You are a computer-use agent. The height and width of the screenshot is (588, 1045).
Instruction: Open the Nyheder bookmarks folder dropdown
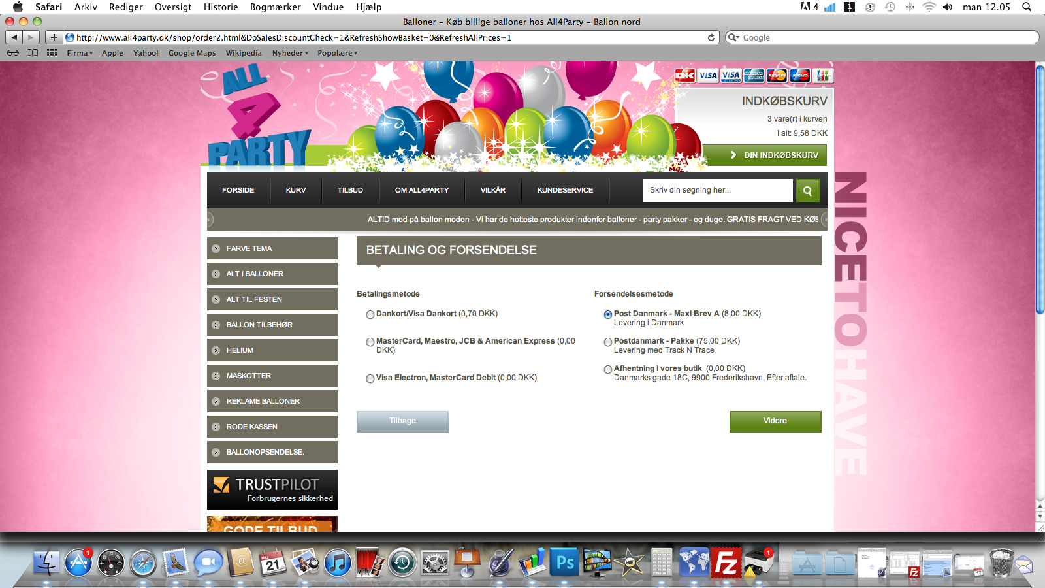pos(290,53)
